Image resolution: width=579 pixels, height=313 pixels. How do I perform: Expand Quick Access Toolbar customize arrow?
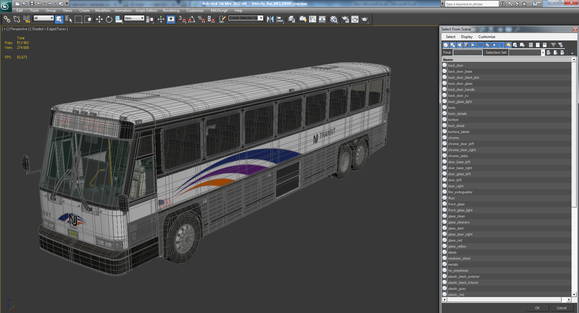tap(67, 4)
